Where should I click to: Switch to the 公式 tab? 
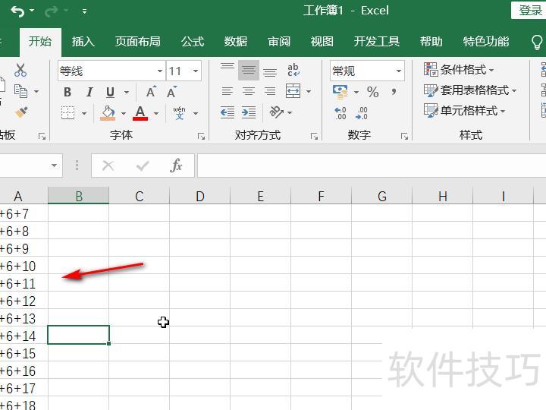[x=193, y=42]
